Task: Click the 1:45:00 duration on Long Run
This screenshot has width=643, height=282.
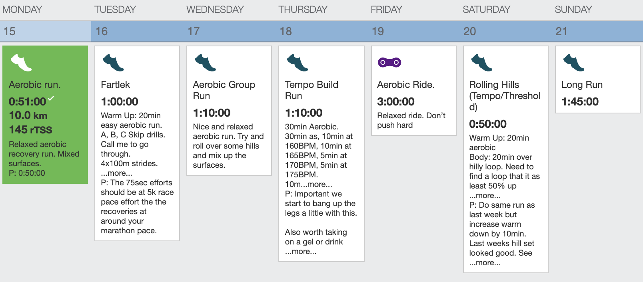Action: pos(580,101)
